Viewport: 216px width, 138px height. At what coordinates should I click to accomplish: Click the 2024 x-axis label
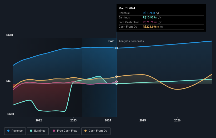[x=108, y=120]
